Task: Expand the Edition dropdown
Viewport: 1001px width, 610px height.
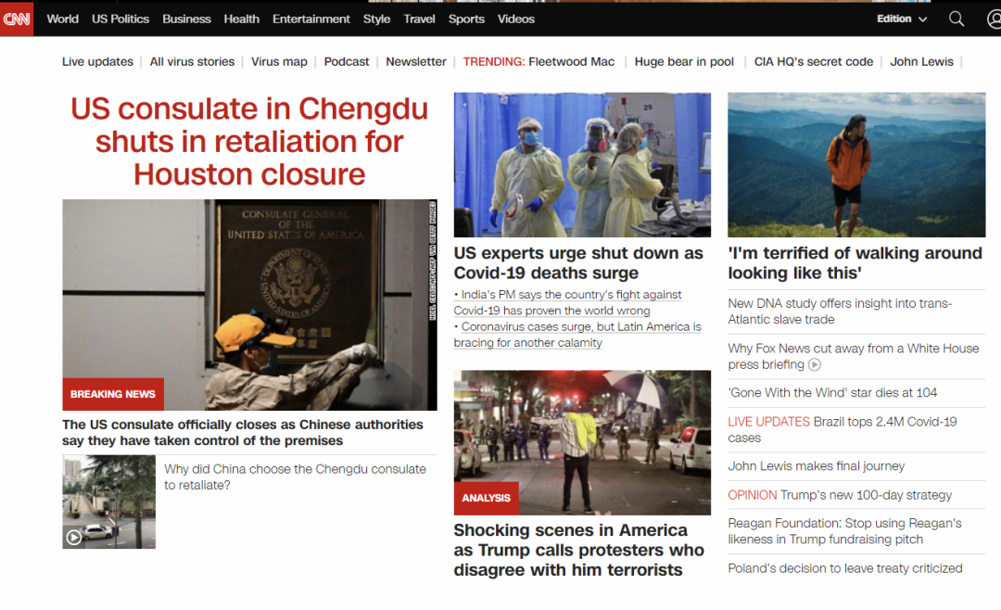Action: [x=902, y=19]
